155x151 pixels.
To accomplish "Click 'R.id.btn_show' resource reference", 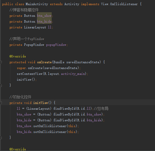I will click(x=89, y=114).
